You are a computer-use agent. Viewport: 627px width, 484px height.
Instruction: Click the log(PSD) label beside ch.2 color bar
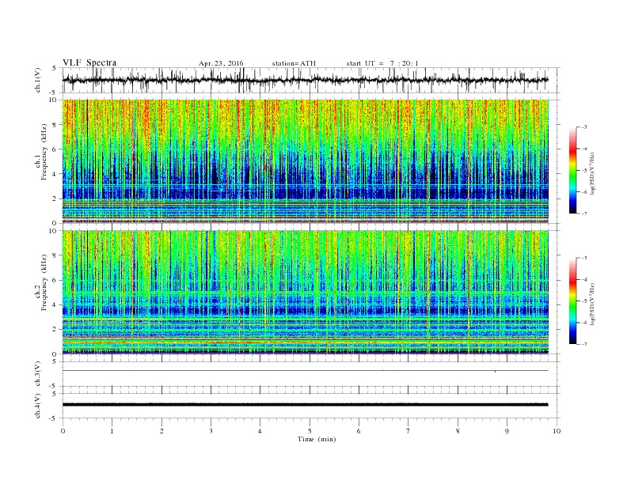tap(593, 304)
